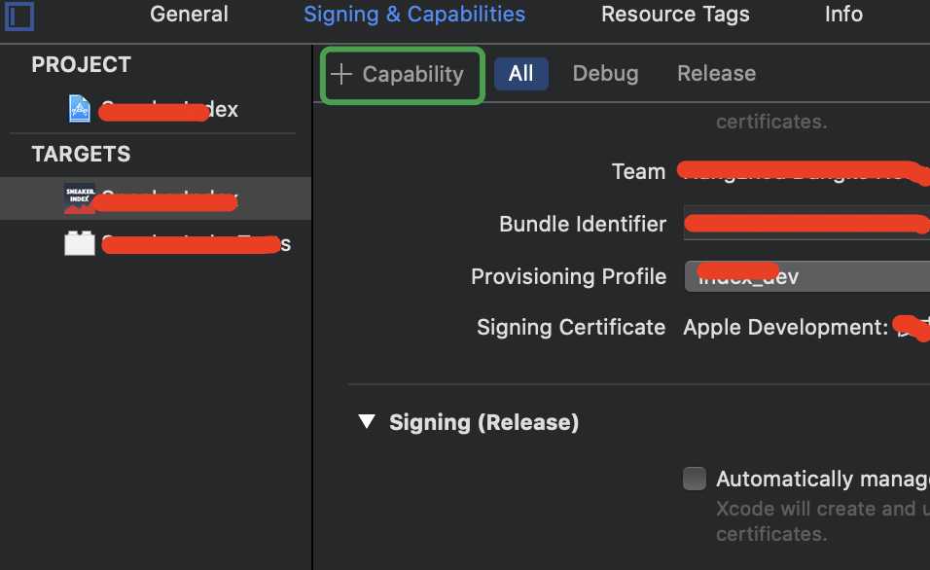This screenshot has width=930, height=570.
Task: Open the Team selection dropdown
Action: (x=804, y=171)
